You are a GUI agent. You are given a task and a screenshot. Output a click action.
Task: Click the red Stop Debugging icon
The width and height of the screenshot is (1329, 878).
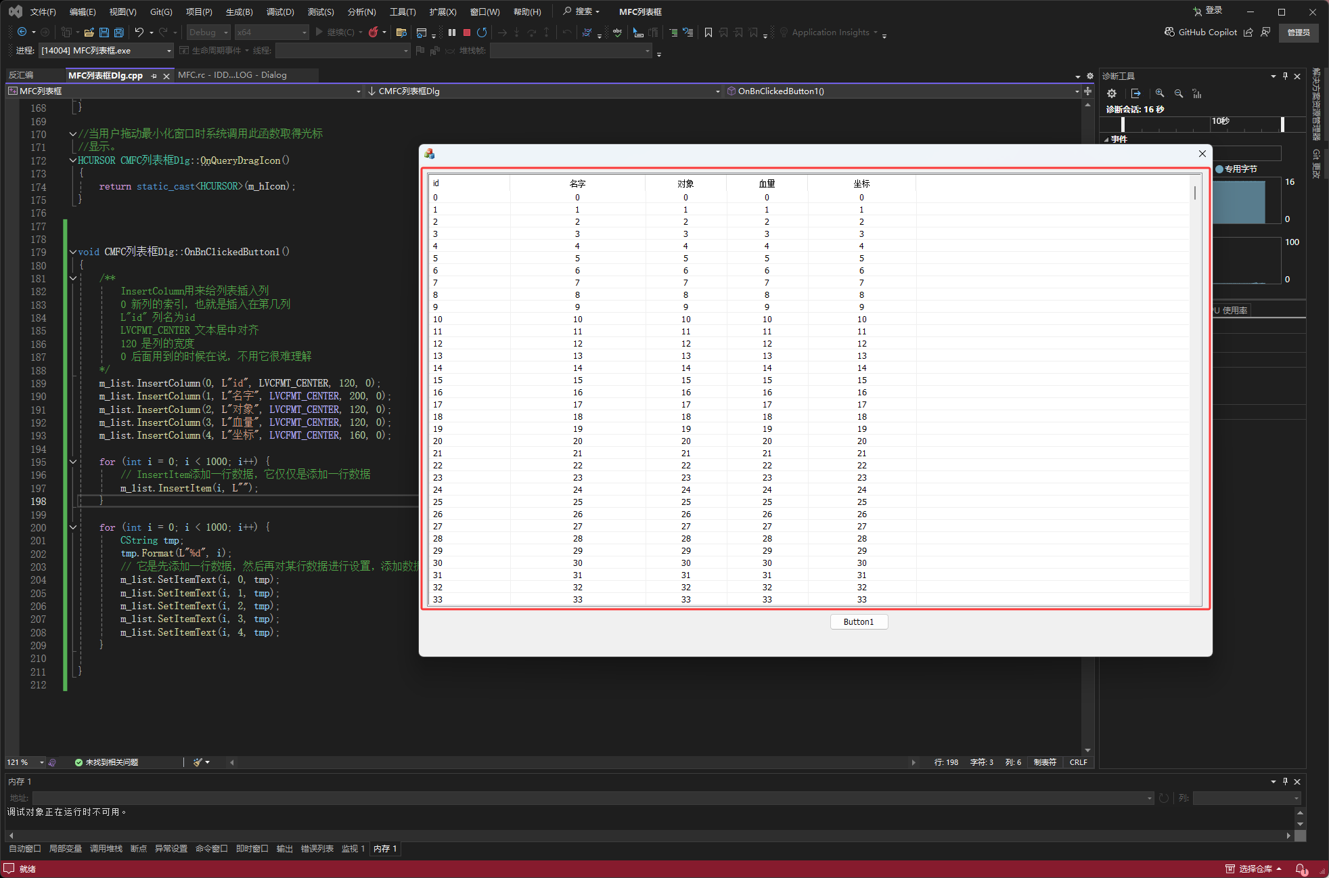pyautogui.click(x=467, y=32)
